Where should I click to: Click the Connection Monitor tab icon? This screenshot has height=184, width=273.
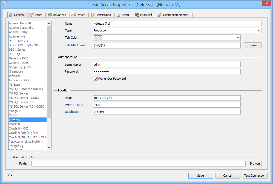tap(160, 15)
